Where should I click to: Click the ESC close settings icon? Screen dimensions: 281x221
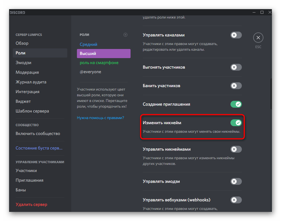tap(258, 38)
